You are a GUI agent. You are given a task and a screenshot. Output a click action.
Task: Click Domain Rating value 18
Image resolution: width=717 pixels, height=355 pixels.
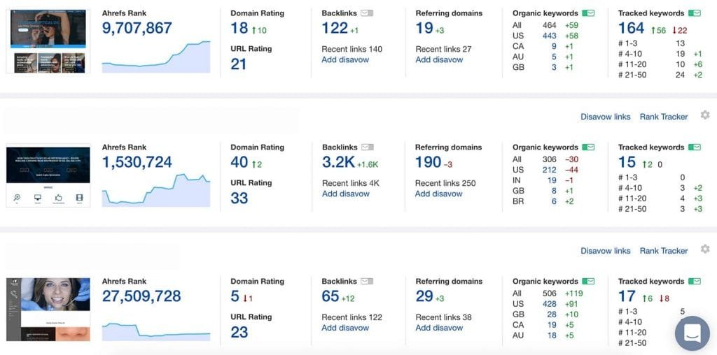click(x=239, y=28)
